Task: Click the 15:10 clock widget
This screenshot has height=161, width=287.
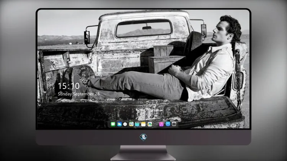Action: click(x=68, y=86)
